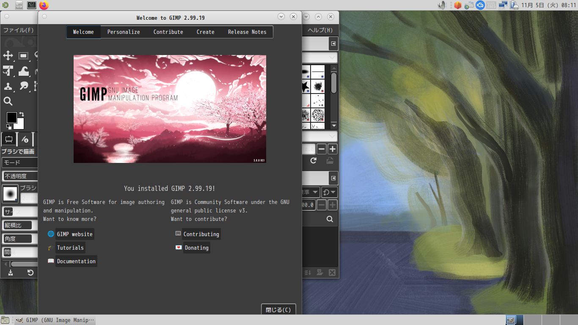Image resolution: width=578 pixels, height=325 pixels.
Task: Open the Donating link
Action: 196,248
